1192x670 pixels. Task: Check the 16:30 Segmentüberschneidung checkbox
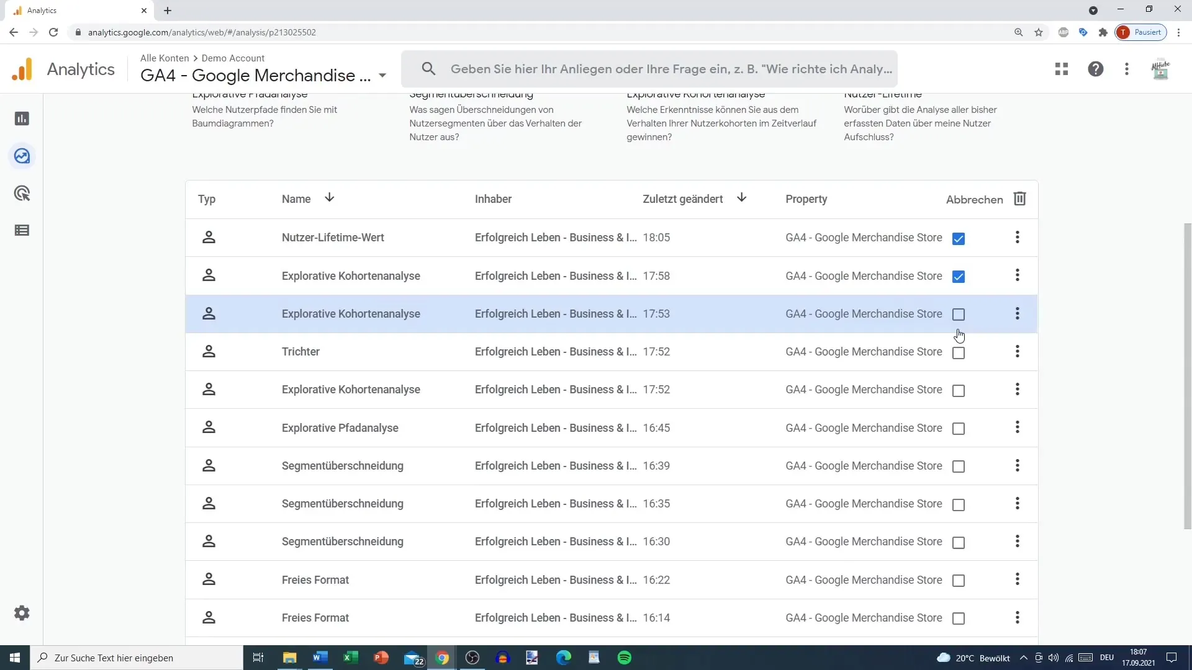[x=959, y=543]
